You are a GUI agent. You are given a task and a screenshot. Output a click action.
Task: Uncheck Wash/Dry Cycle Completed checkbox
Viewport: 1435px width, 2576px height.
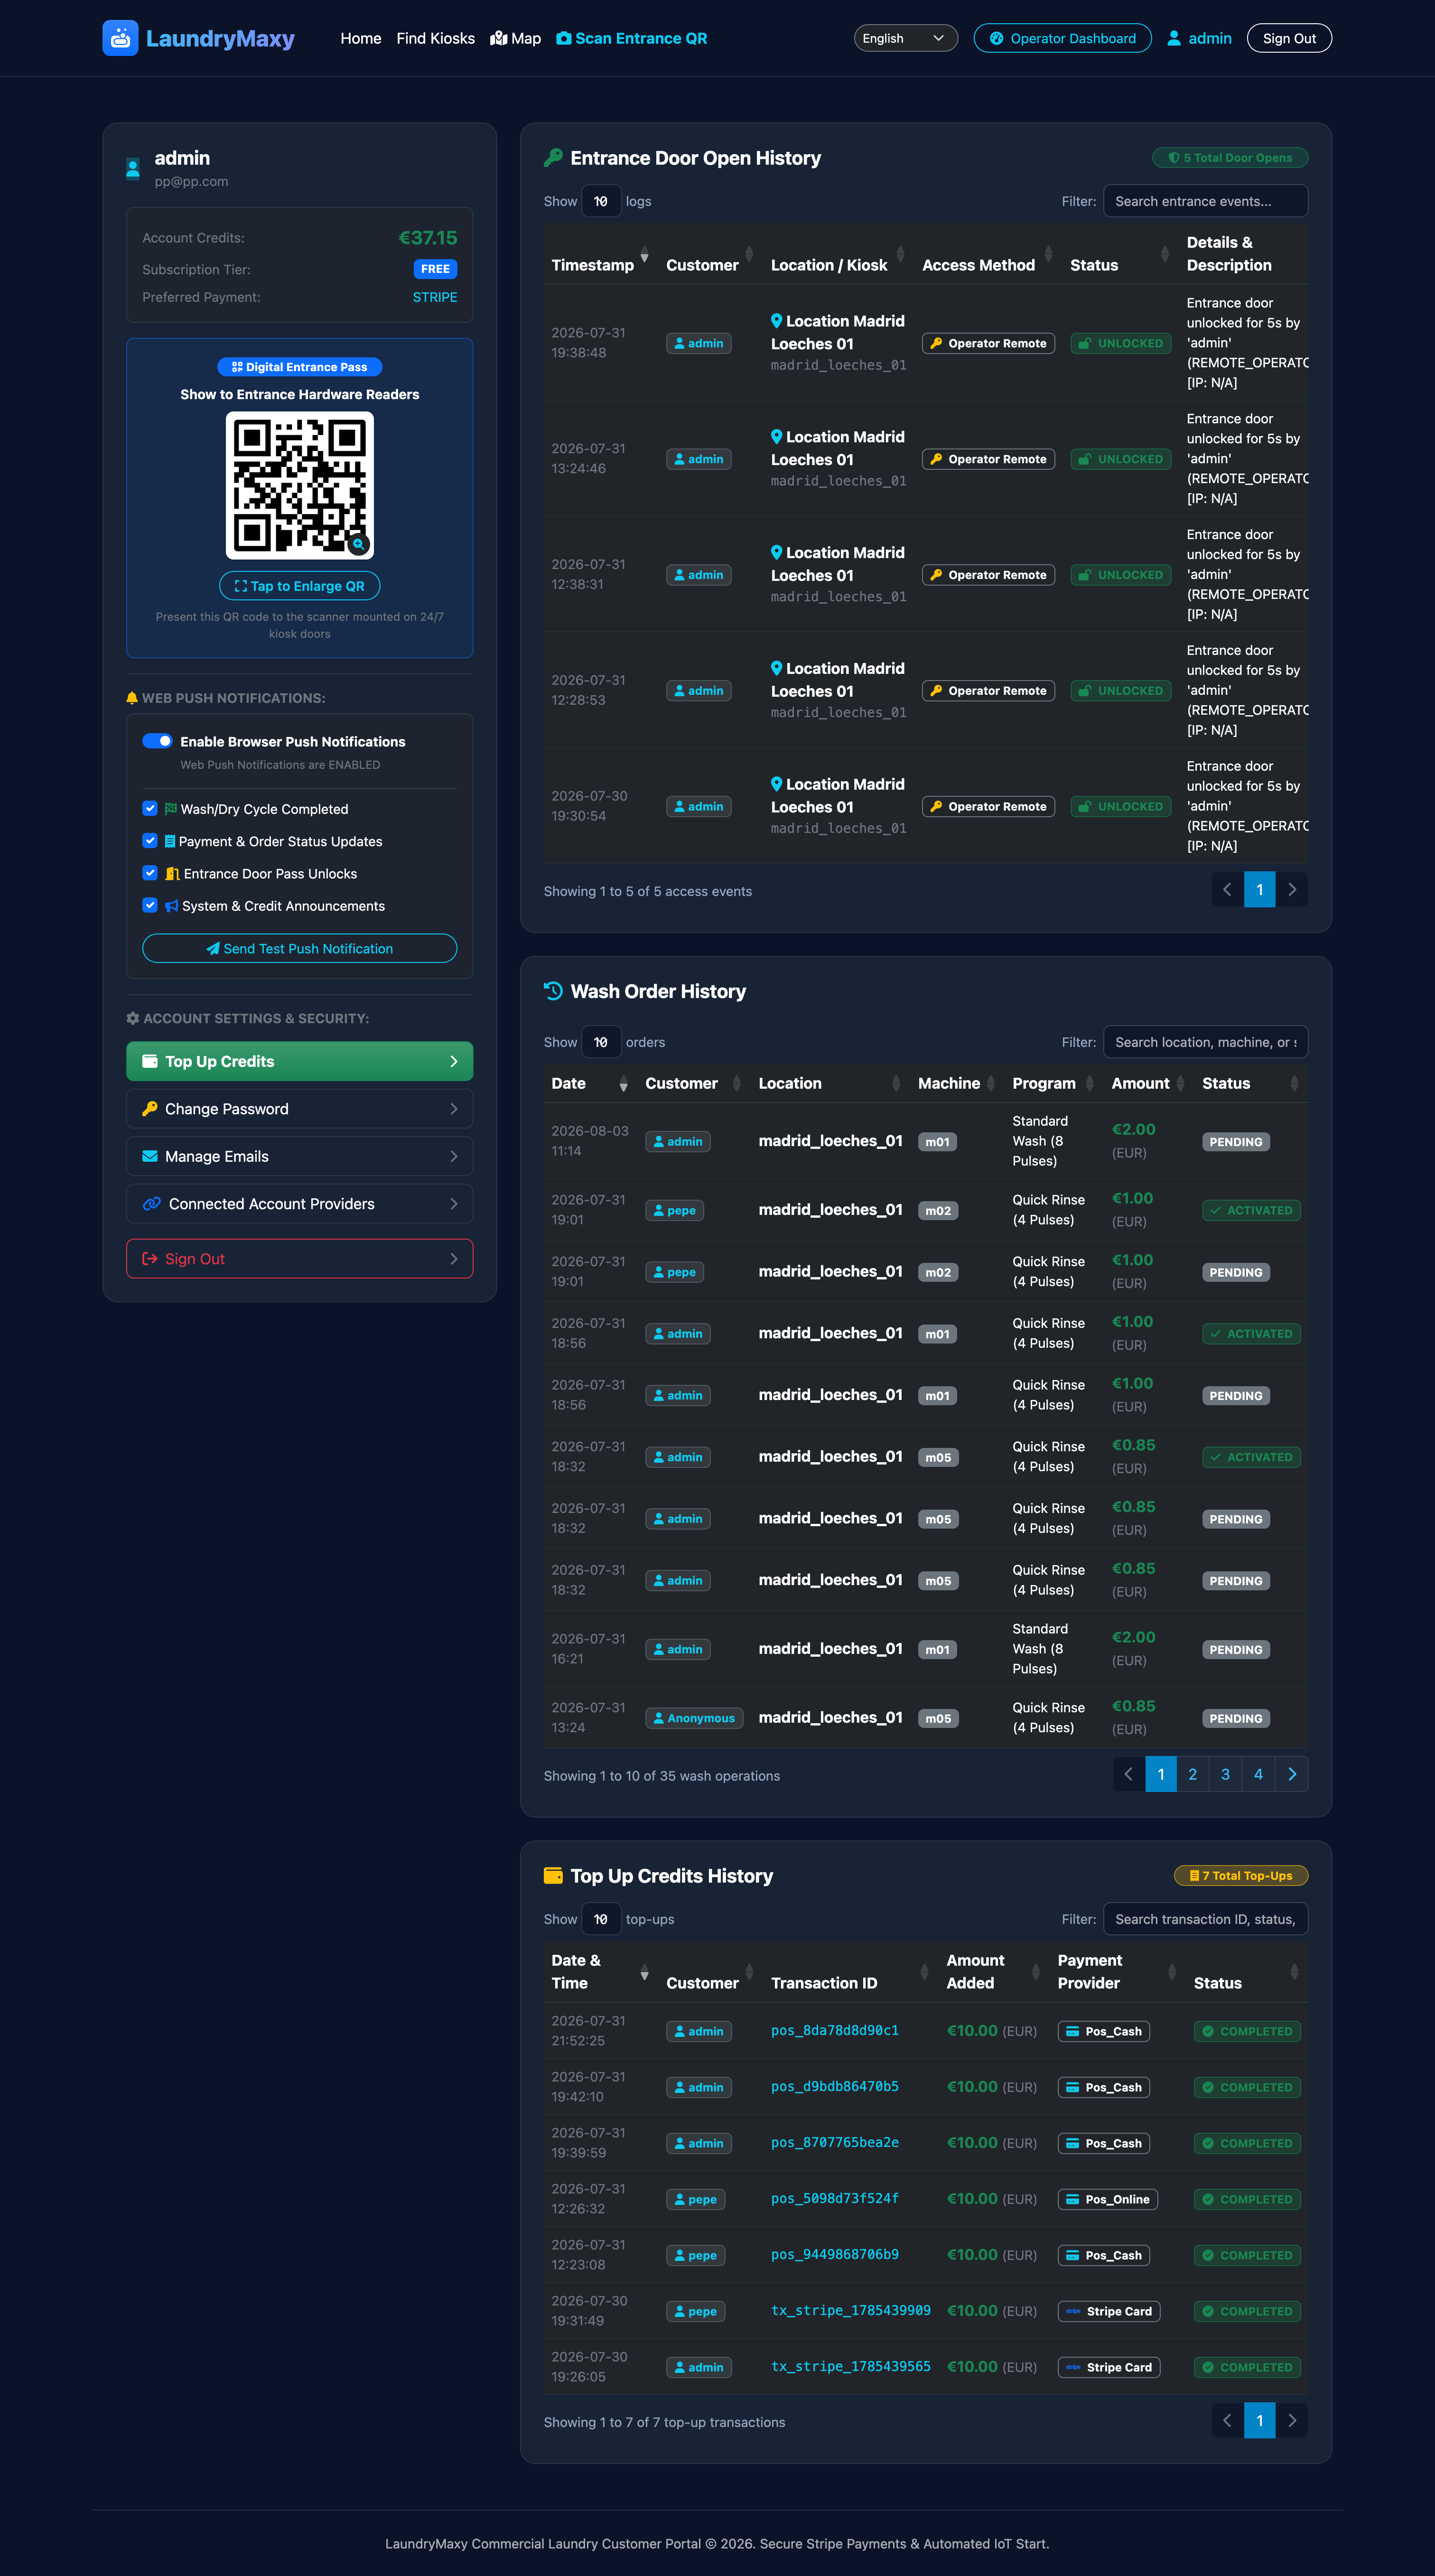150,808
